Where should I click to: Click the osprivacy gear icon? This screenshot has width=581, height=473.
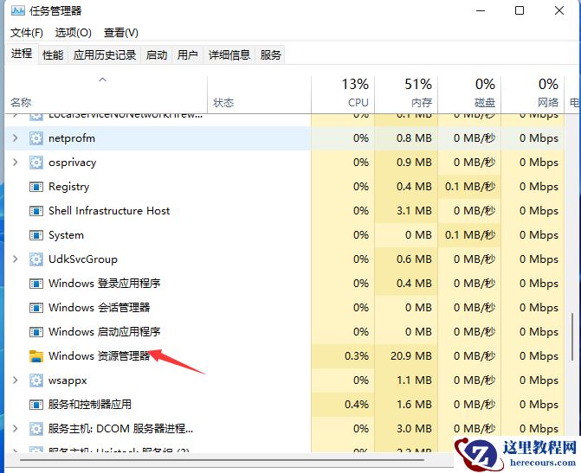36,163
